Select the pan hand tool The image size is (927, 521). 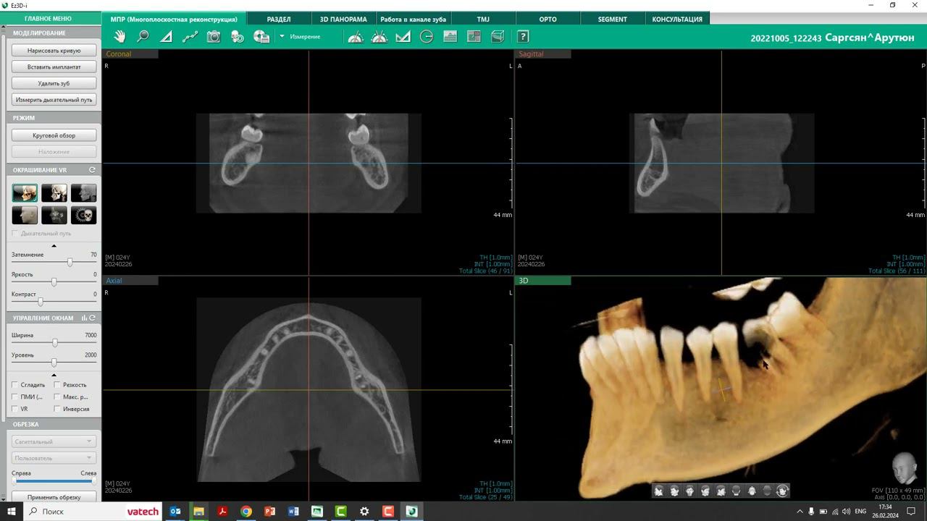point(119,37)
